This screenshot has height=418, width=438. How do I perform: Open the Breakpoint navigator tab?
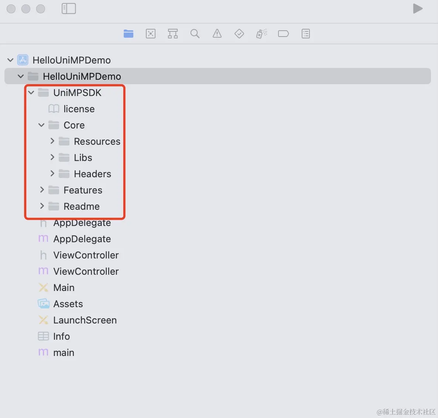pos(284,34)
